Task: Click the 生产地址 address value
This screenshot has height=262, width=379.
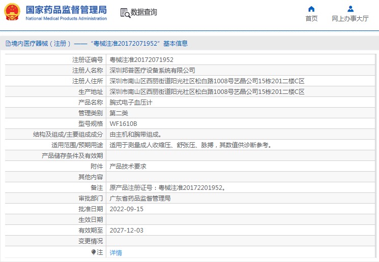Action: (207, 92)
